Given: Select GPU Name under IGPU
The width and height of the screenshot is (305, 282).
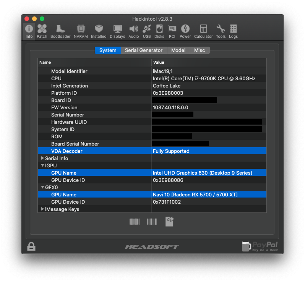Looking at the screenshot, I should pos(64,173).
